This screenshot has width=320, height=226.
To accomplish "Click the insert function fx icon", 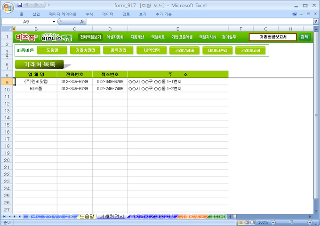I will [x=81, y=22].
